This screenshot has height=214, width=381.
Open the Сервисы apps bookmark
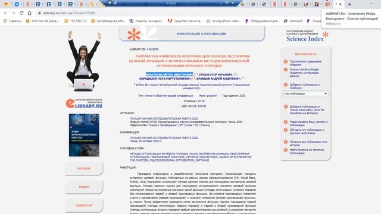click(x=13, y=21)
